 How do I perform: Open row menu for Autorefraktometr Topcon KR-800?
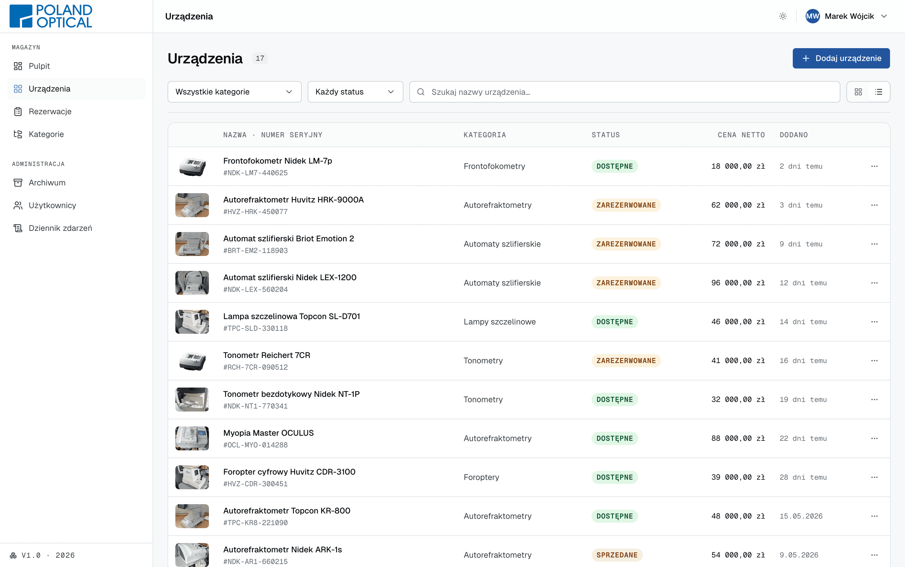tap(874, 516)
